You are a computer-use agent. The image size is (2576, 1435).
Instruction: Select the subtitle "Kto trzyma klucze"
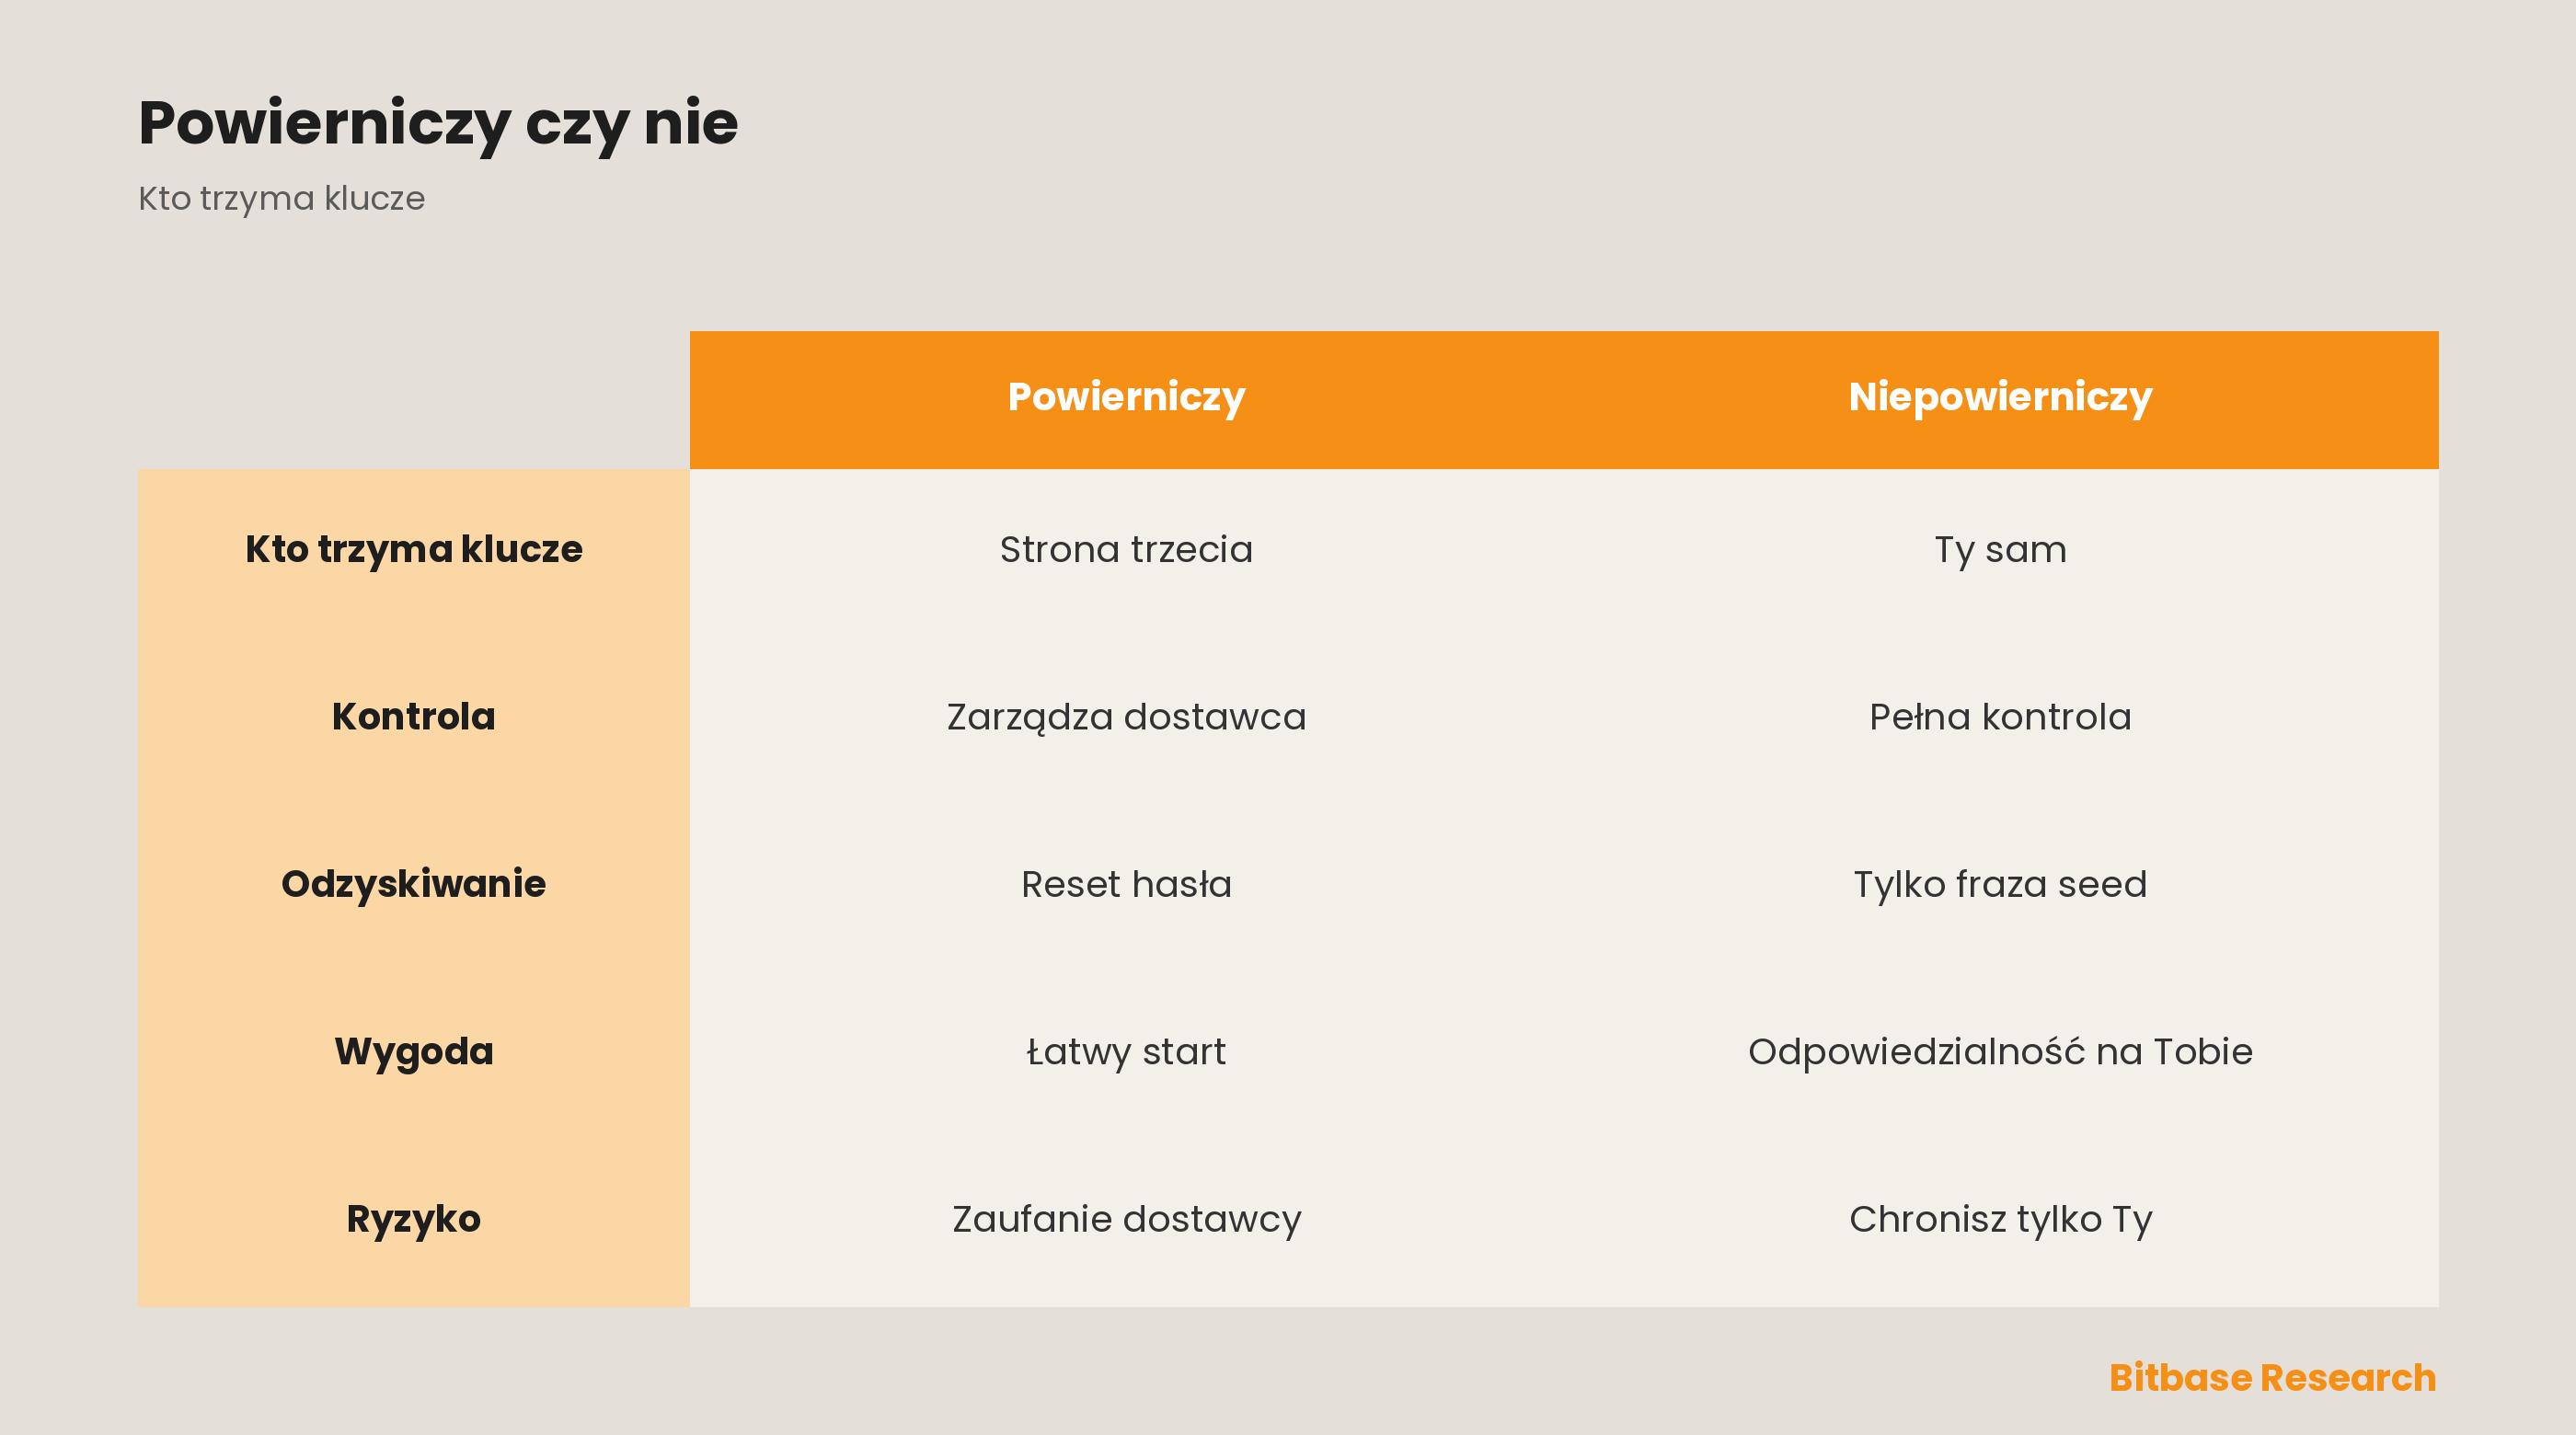click(281, 198)
